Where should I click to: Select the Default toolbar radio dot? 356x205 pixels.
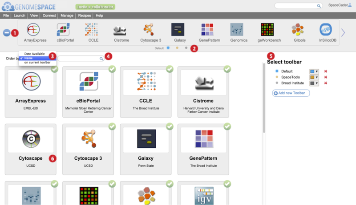[277, 71]
